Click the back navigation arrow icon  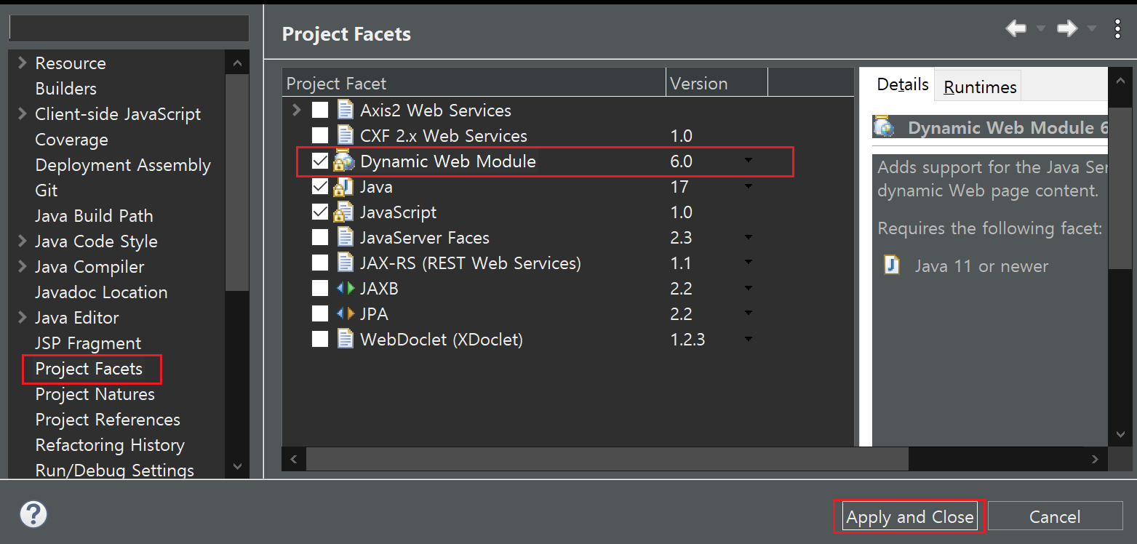1016,29
